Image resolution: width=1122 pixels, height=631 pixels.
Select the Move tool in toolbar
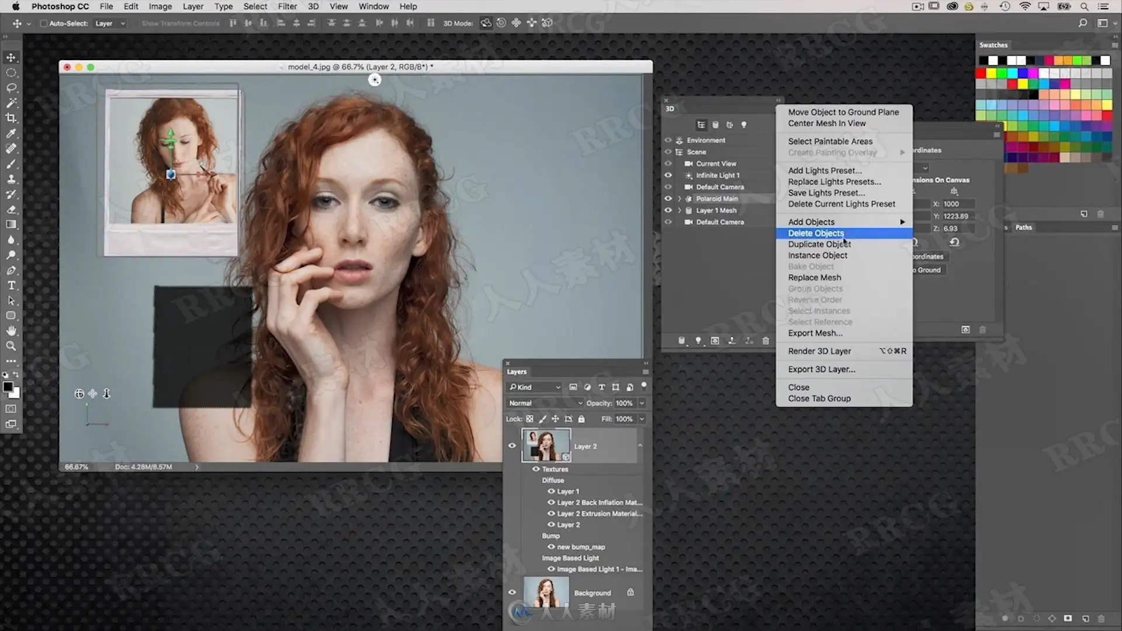[11, 57]
